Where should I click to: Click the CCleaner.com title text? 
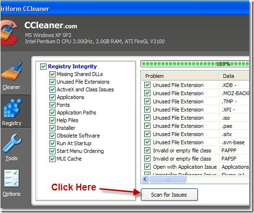(51, 25)
